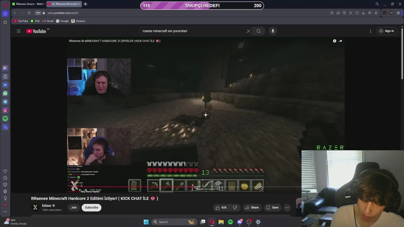404x227 pixels.
Task: Open Opera sidebar home start page
Action: tap(5, 14)
